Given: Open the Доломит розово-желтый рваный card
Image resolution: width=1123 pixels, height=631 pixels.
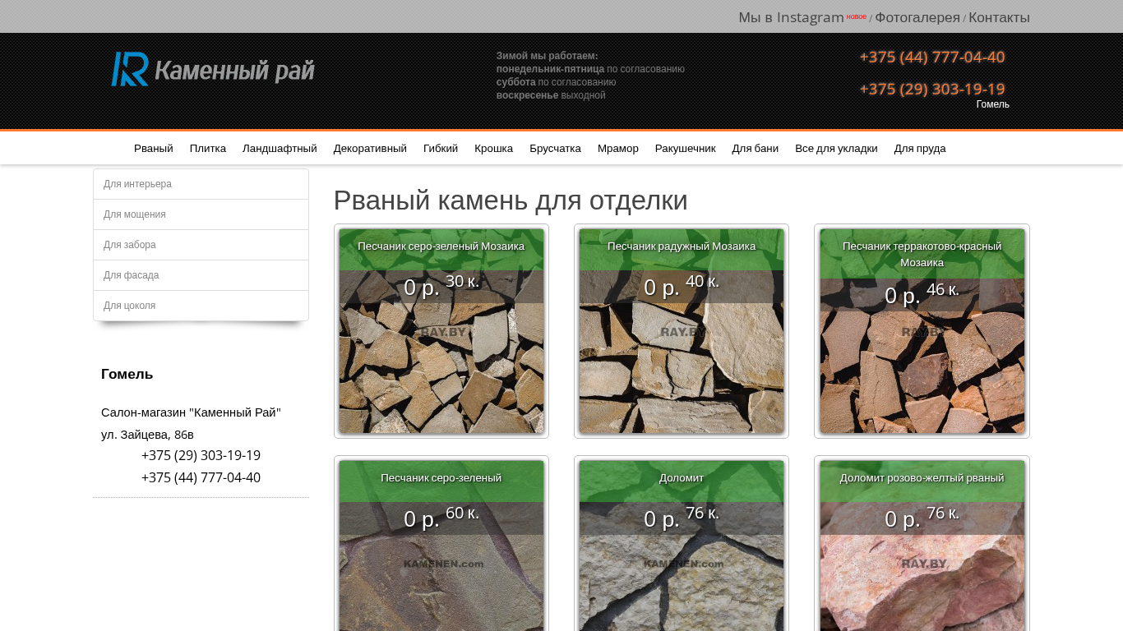Looking at the screenshot, I should 922,544.
